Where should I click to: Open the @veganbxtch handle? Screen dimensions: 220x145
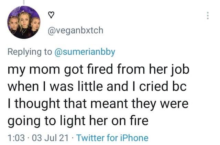[74, 30]
